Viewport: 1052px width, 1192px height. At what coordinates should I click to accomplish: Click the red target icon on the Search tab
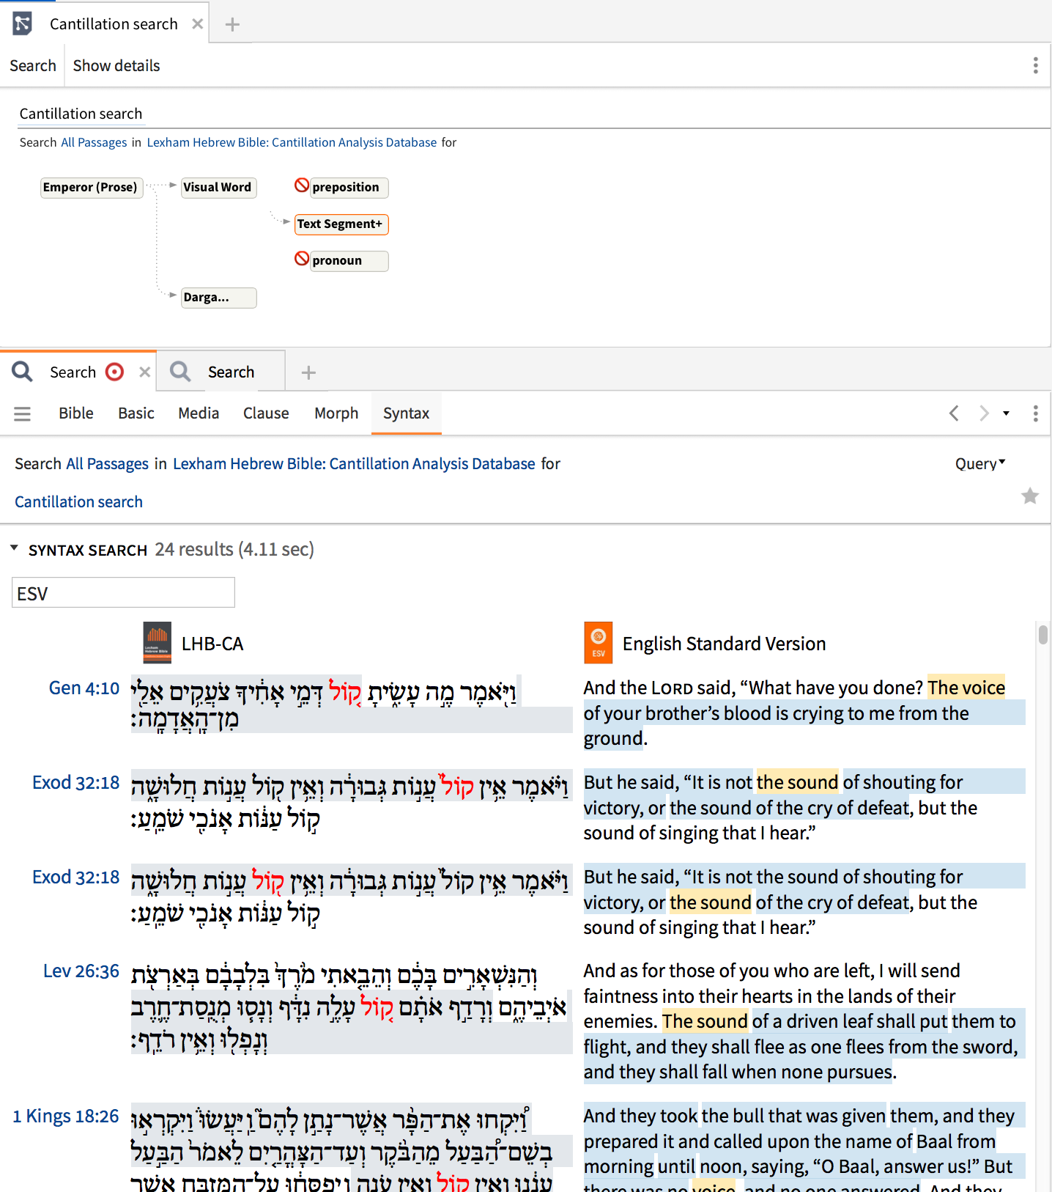tap(115, 372)
